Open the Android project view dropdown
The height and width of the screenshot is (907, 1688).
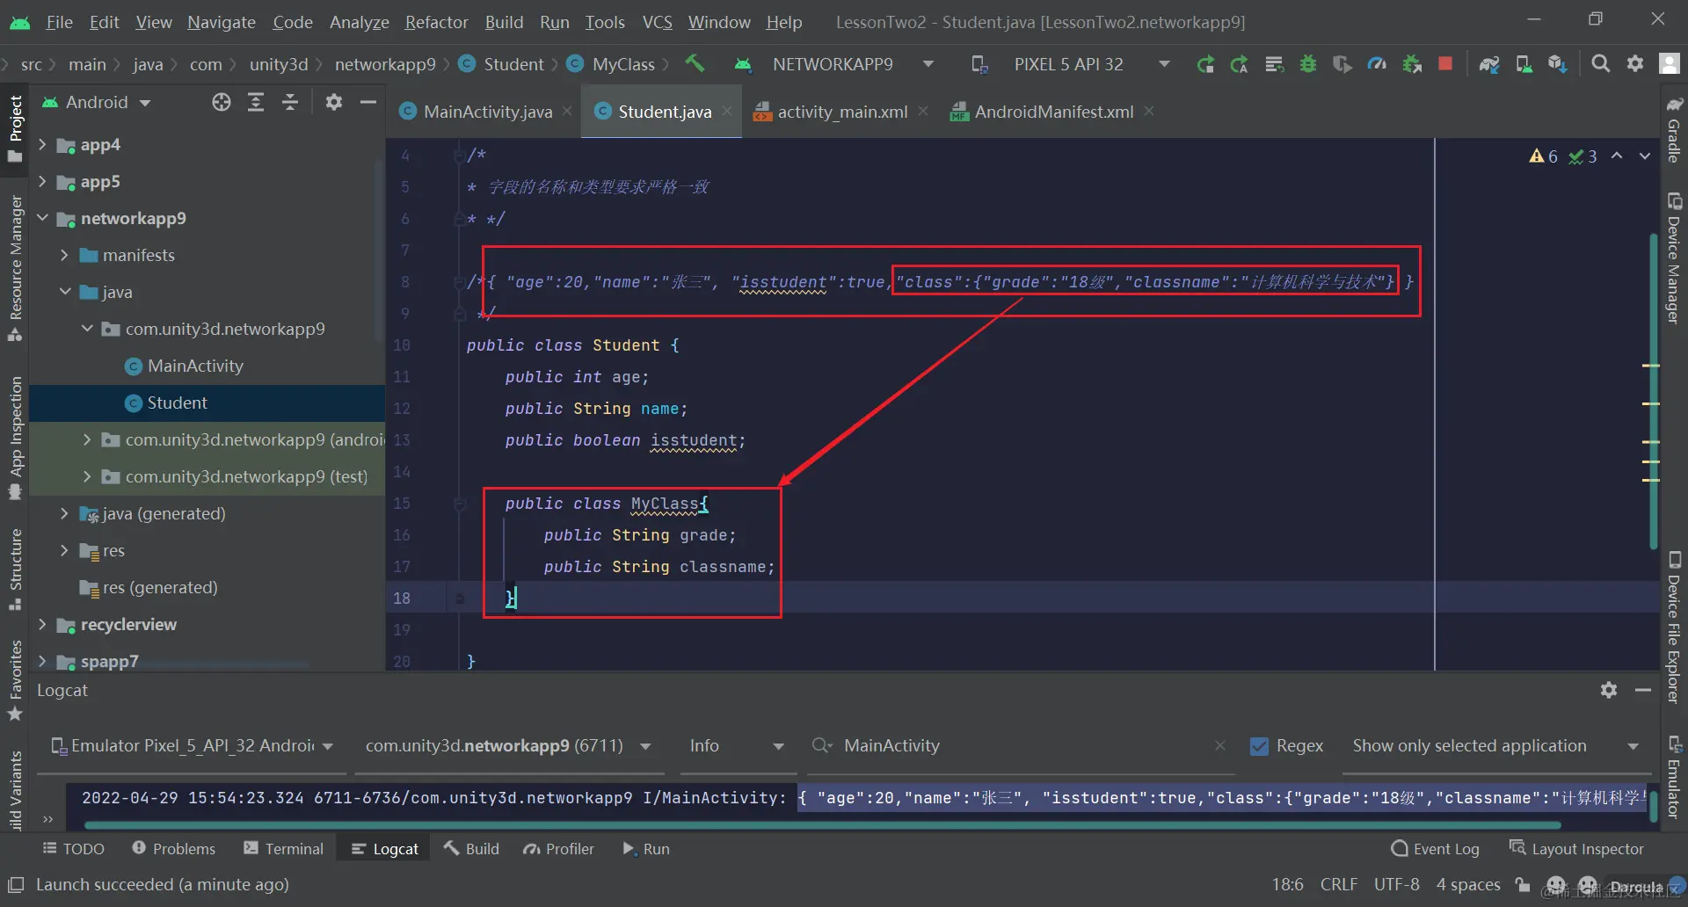coord(97,103)
